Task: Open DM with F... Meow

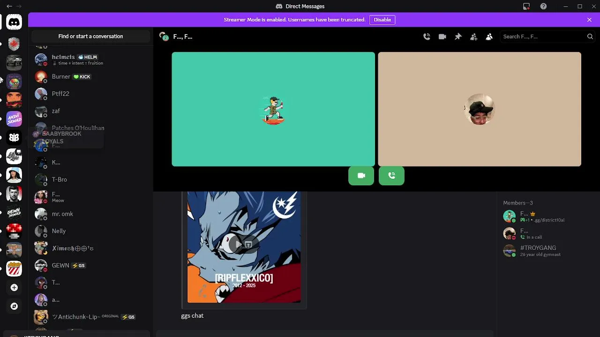Action: click(x=91, y=197)
